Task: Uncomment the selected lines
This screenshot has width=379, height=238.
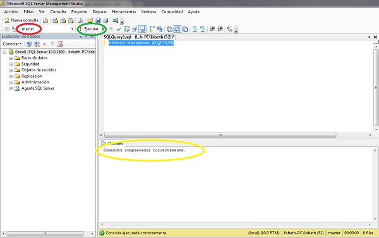Action: 202,29
